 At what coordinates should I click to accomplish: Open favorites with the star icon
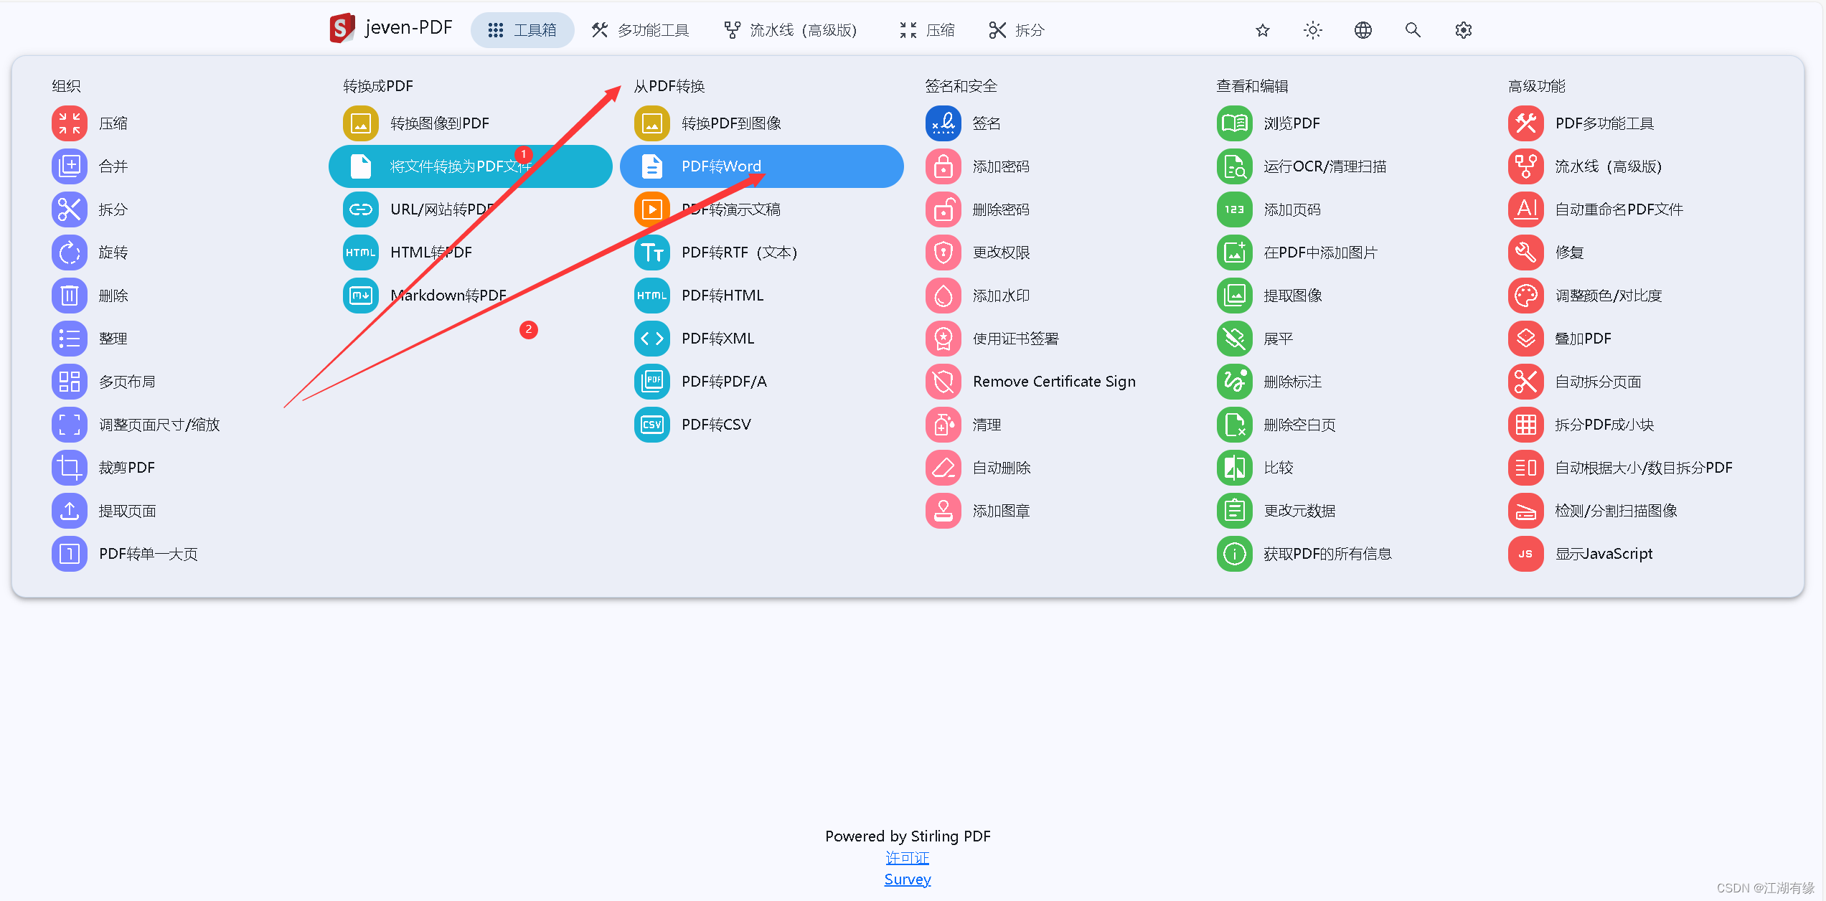(x=1263, y=30)
